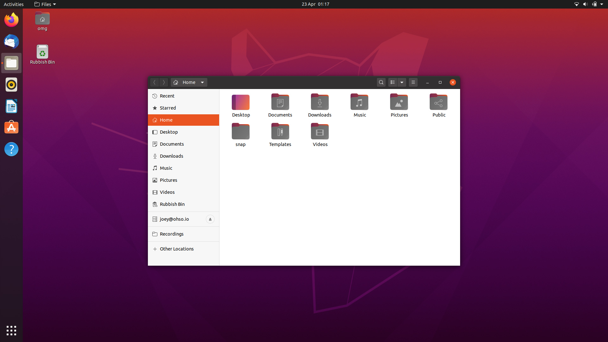This screenshot has width=608, height=342.
Task: Open the search icon in the toolbar
Action: (x=381, y=82)
